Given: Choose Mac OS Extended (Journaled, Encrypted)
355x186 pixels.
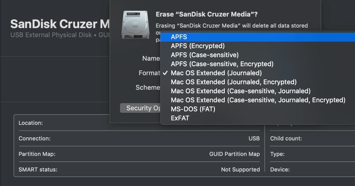Looking at the screenshot, I should [x=233, y=82].
